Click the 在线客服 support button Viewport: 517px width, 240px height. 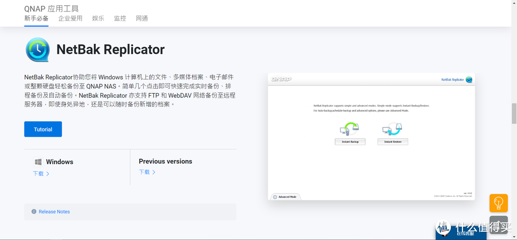[x=461, y=233]
